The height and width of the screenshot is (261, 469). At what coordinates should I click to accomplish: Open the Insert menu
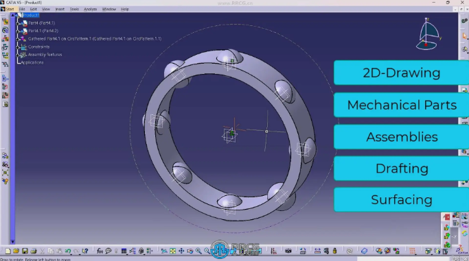click(x=60, y=9)
